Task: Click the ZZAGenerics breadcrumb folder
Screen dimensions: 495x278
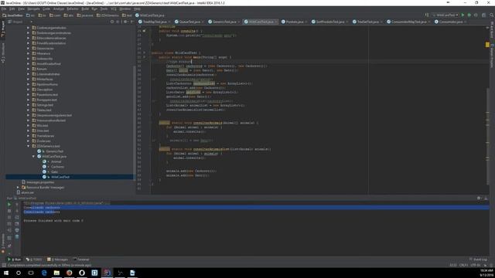Action: (x=108, y=15)
